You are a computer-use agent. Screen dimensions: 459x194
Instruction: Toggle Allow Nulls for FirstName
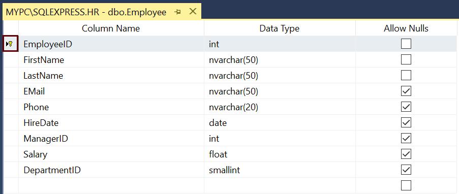click(406, 60)
